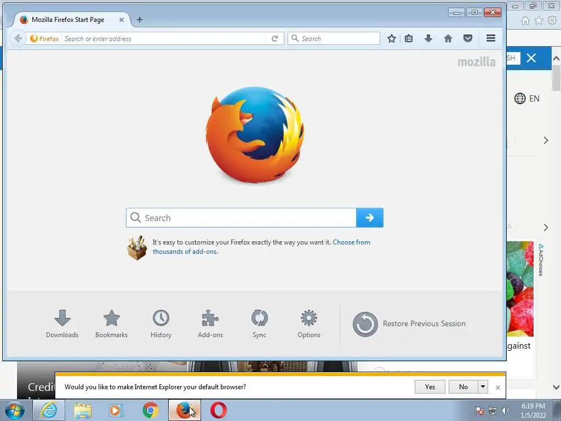This screenshot has height=421, width=561.
Task: Open Add-ons from start page shortcuts
Action: coord(210,323)
